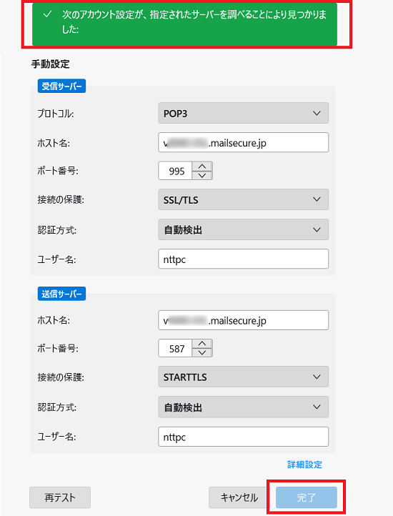Image resolution: width=393 pixels, height=516 pixels.
Task: Click outgoing server ユーザー名 nttpc field
Action: [243, 437]
